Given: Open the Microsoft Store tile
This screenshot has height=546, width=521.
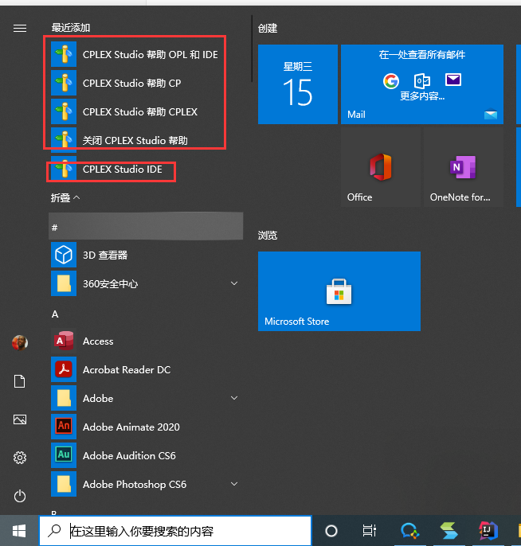Looking at the screenshot, I should [339, 291].
